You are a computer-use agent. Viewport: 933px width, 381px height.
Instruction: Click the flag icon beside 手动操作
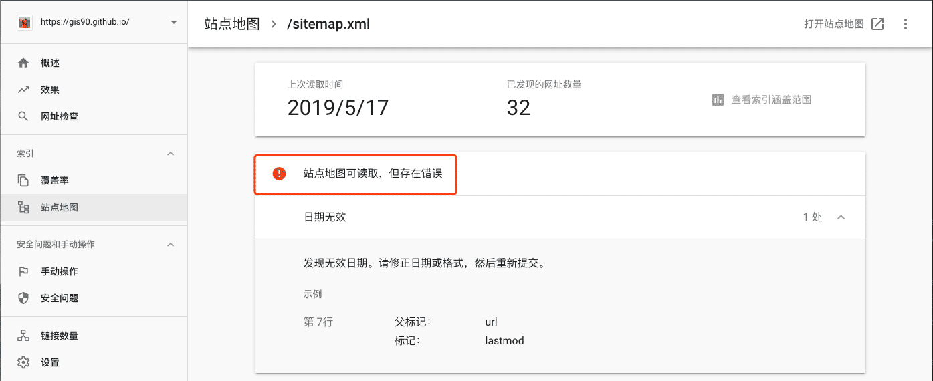[x=23, y=271]
